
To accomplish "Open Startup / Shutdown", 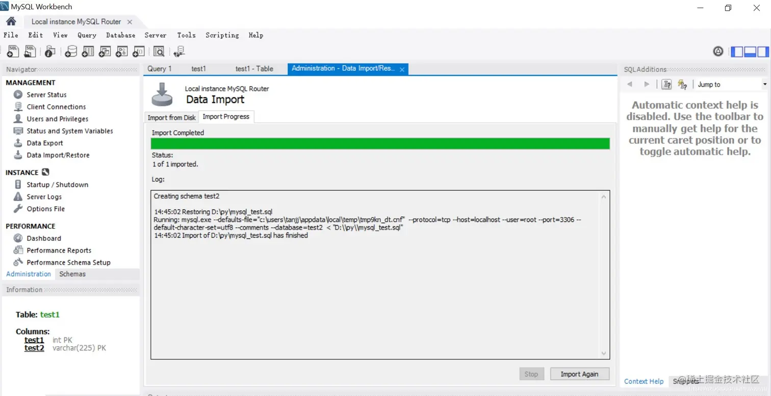I will 57,185.
